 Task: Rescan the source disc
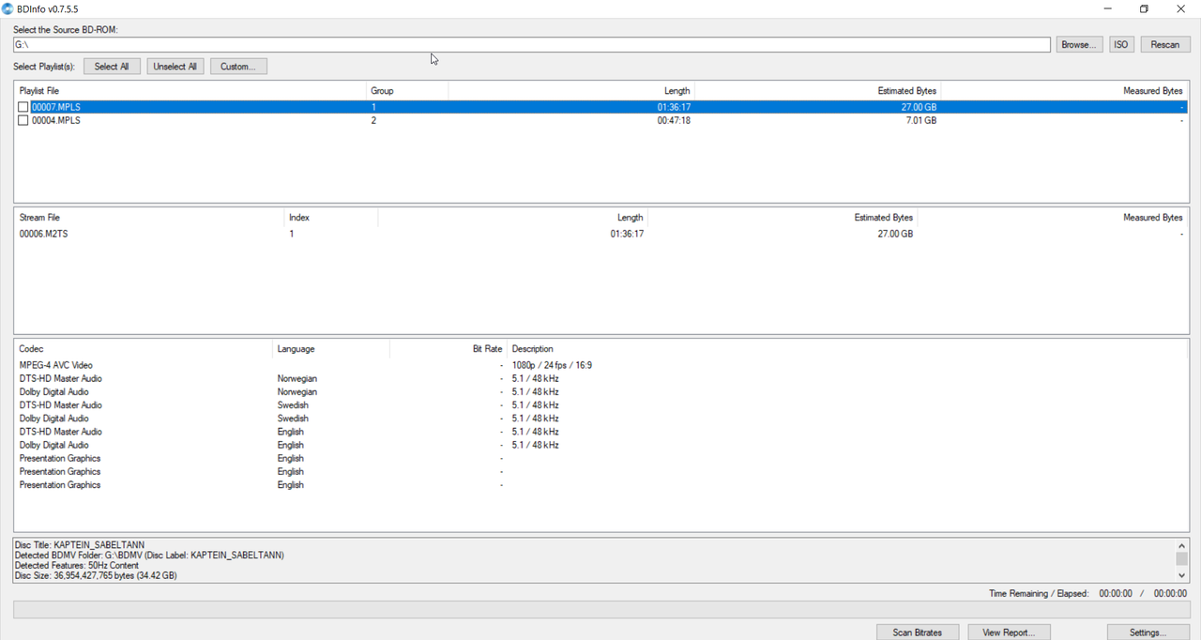click(x=1165, y=44)
